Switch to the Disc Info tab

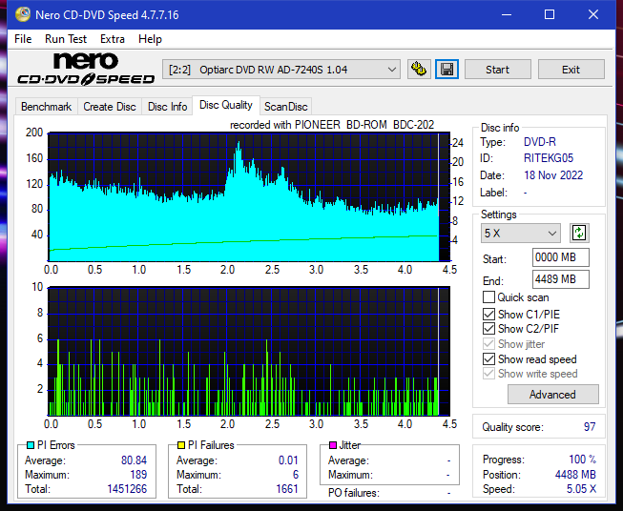tap(167, 107)
